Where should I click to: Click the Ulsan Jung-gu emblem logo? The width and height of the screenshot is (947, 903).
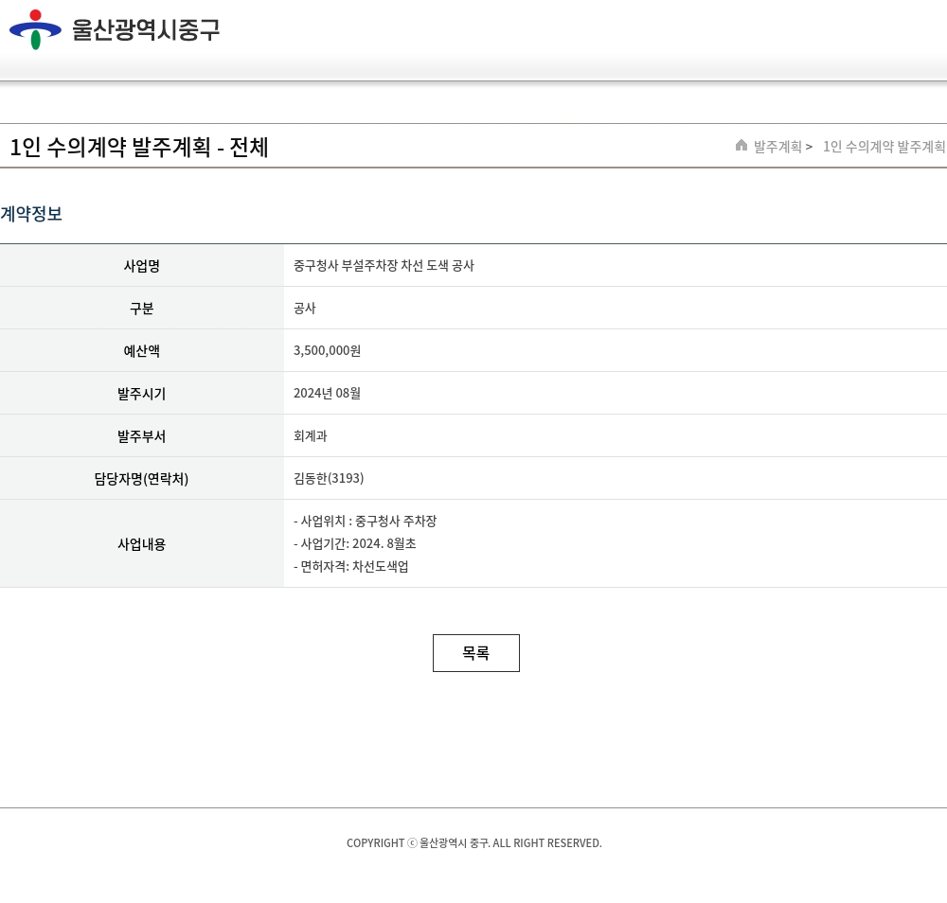(x=35, y=29)
